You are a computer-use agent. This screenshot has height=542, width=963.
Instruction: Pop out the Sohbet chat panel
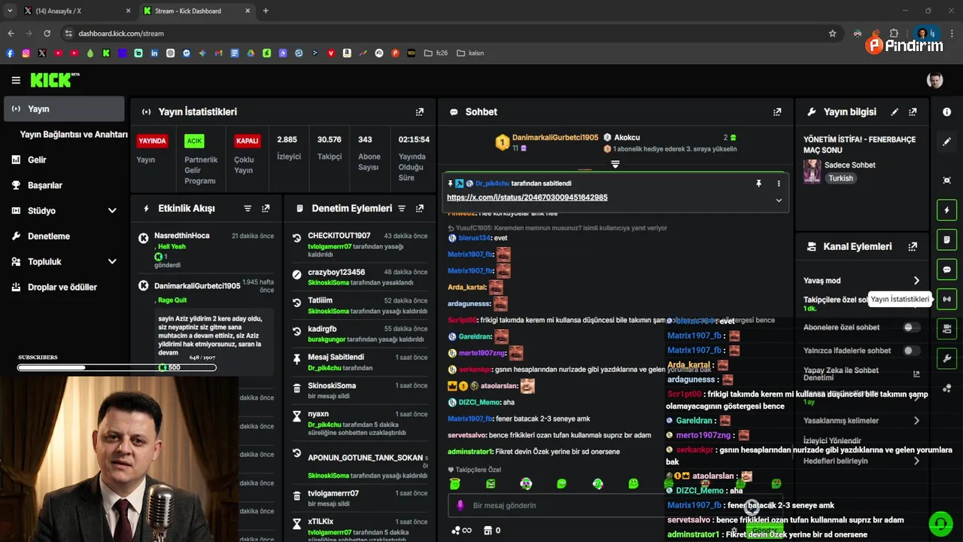click(x=777, y=111)
